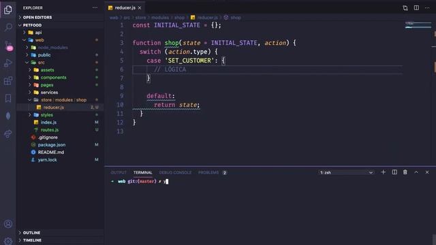Close the terminal panel
This screenshot has height=245, width=436.
427,172
